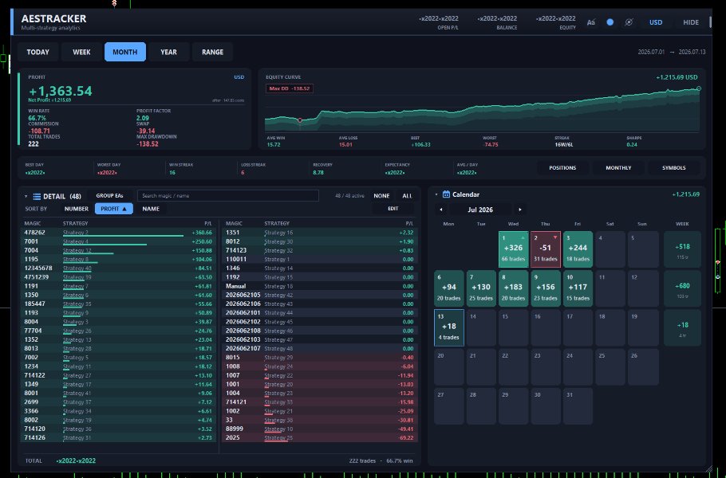
Task: Select the MONTH period tab
Action: click(x=125, y=52)
